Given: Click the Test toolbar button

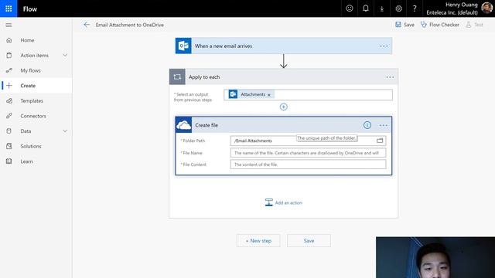Looking at the screenshot, I should pos(474,25).
